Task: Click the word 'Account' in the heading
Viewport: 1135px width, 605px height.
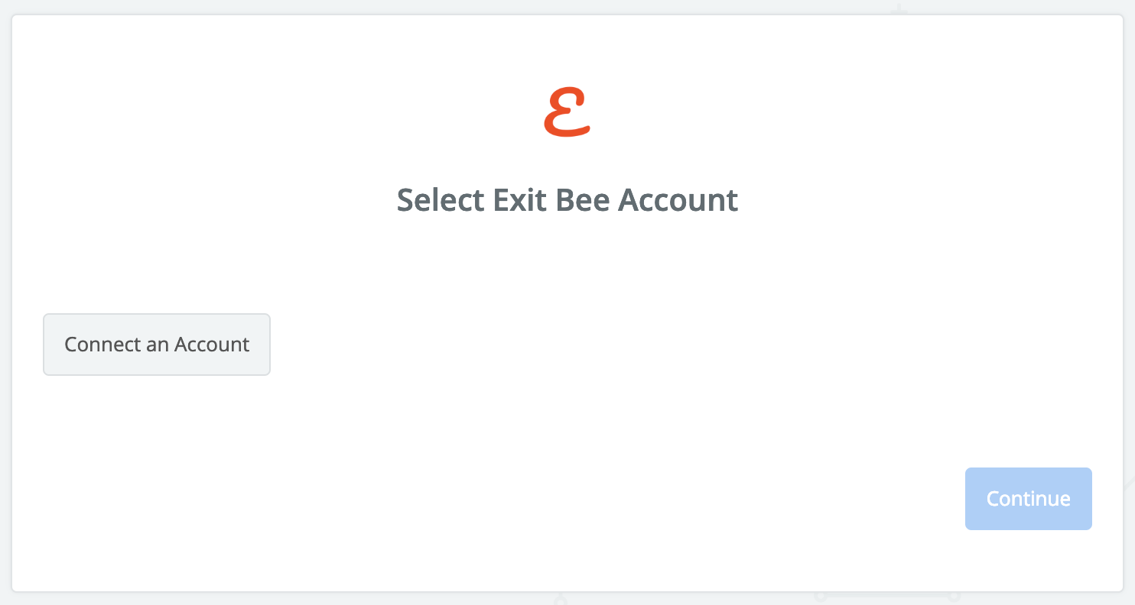Action: coord(678,200)
